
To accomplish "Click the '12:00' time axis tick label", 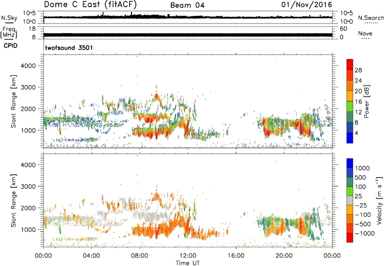I will [x=188, y=256].
